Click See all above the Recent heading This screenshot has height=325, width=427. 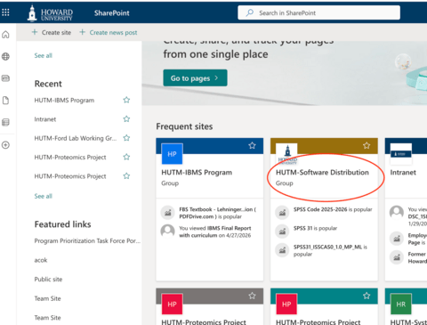44,55
